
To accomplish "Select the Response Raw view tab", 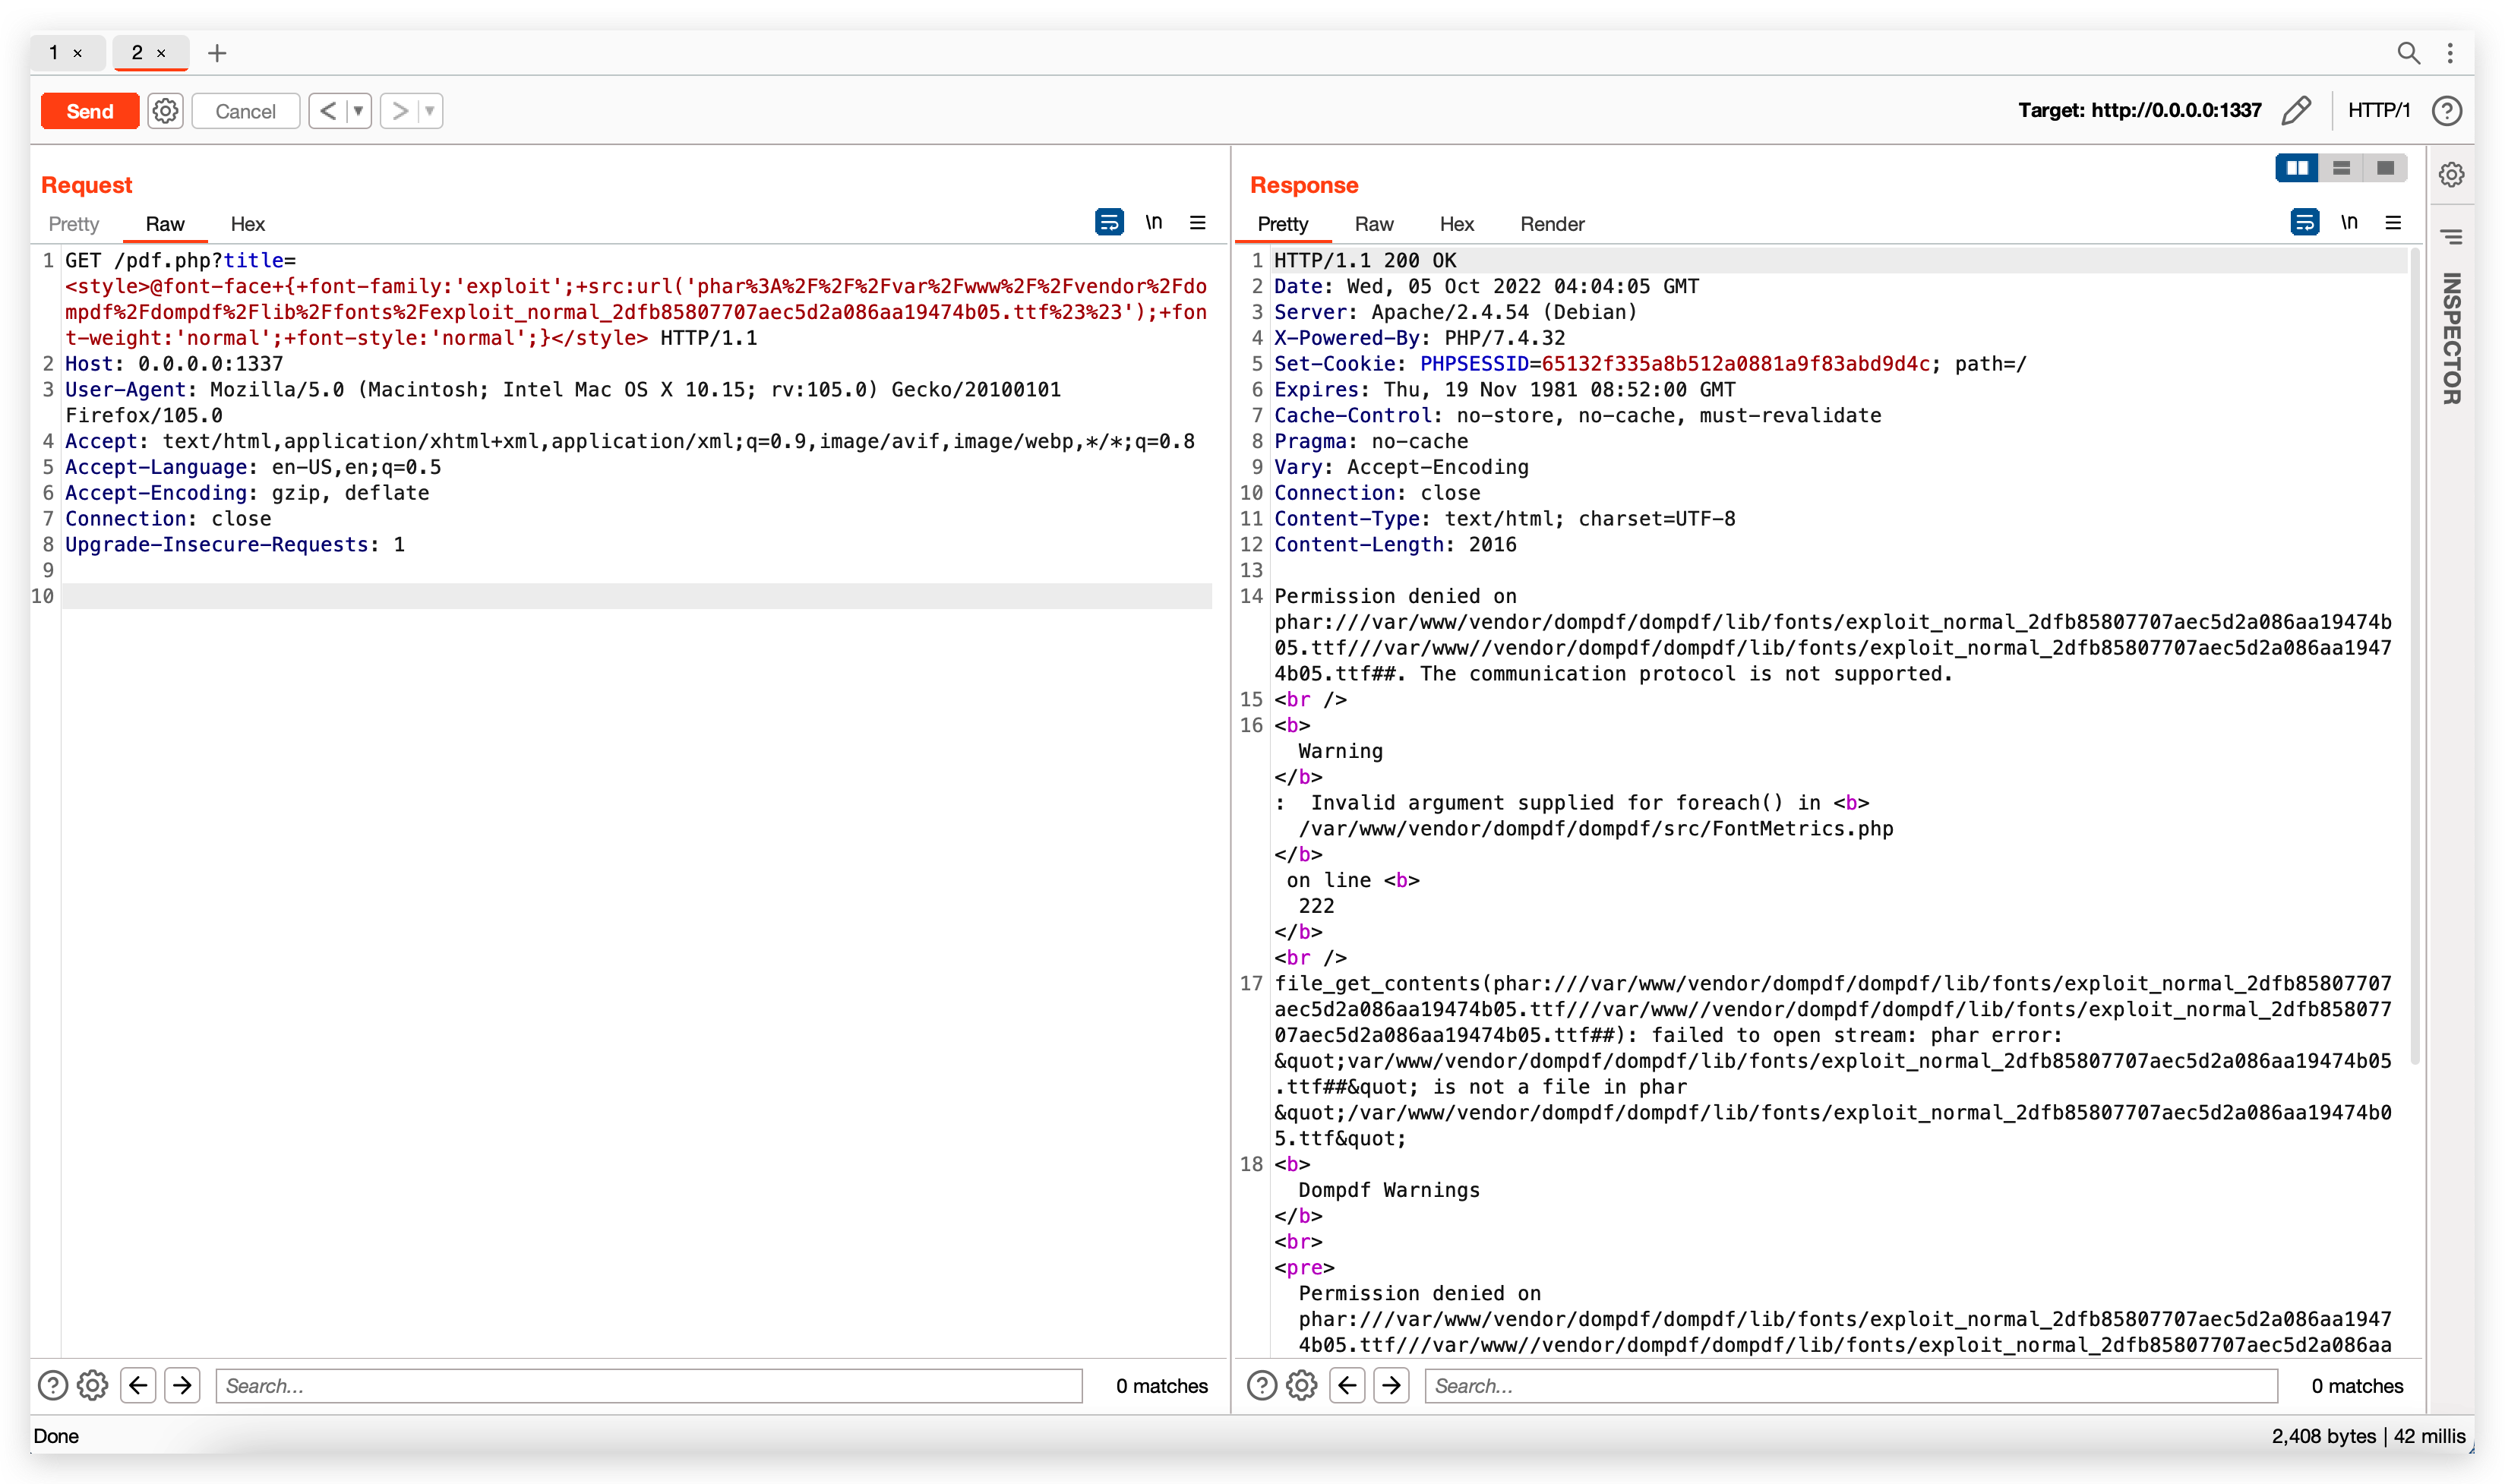I will point(1373,224).
